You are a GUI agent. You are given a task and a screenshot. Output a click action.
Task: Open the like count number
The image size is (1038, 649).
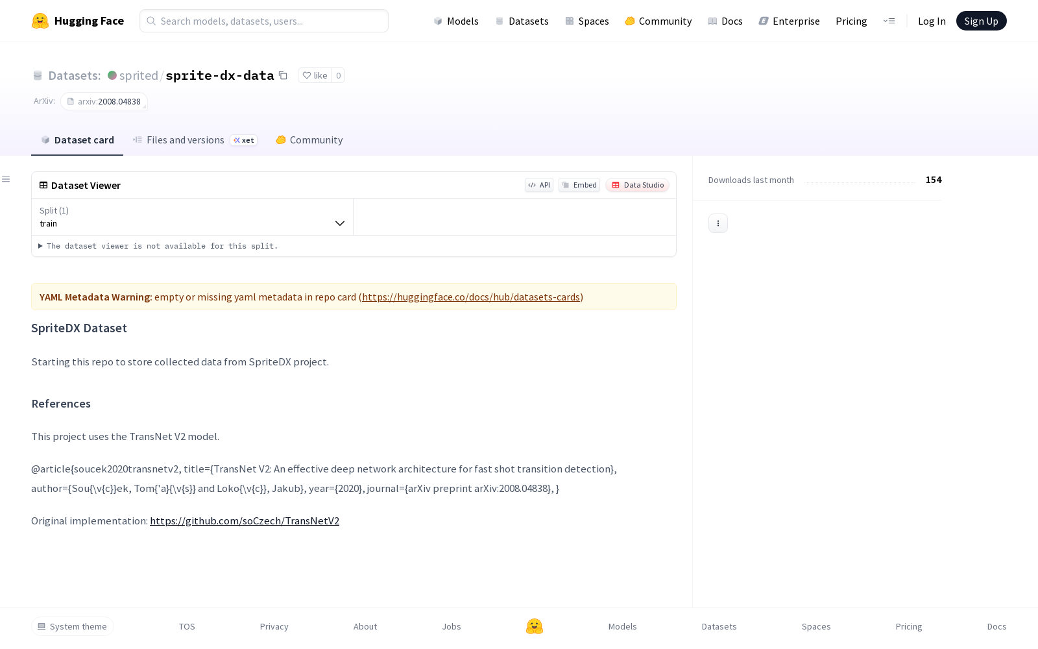[338, 75]
